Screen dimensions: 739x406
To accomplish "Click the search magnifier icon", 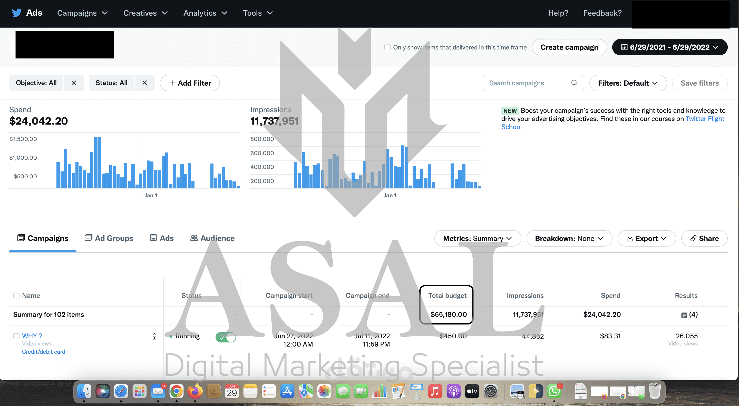I will pyautogui.click(x=574, y=83).
